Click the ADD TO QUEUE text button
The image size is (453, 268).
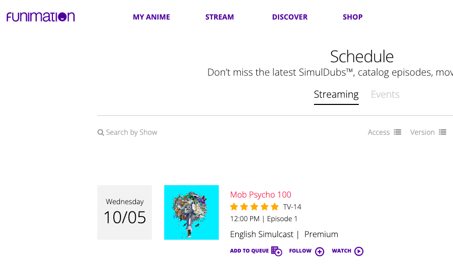click(249, 251)
